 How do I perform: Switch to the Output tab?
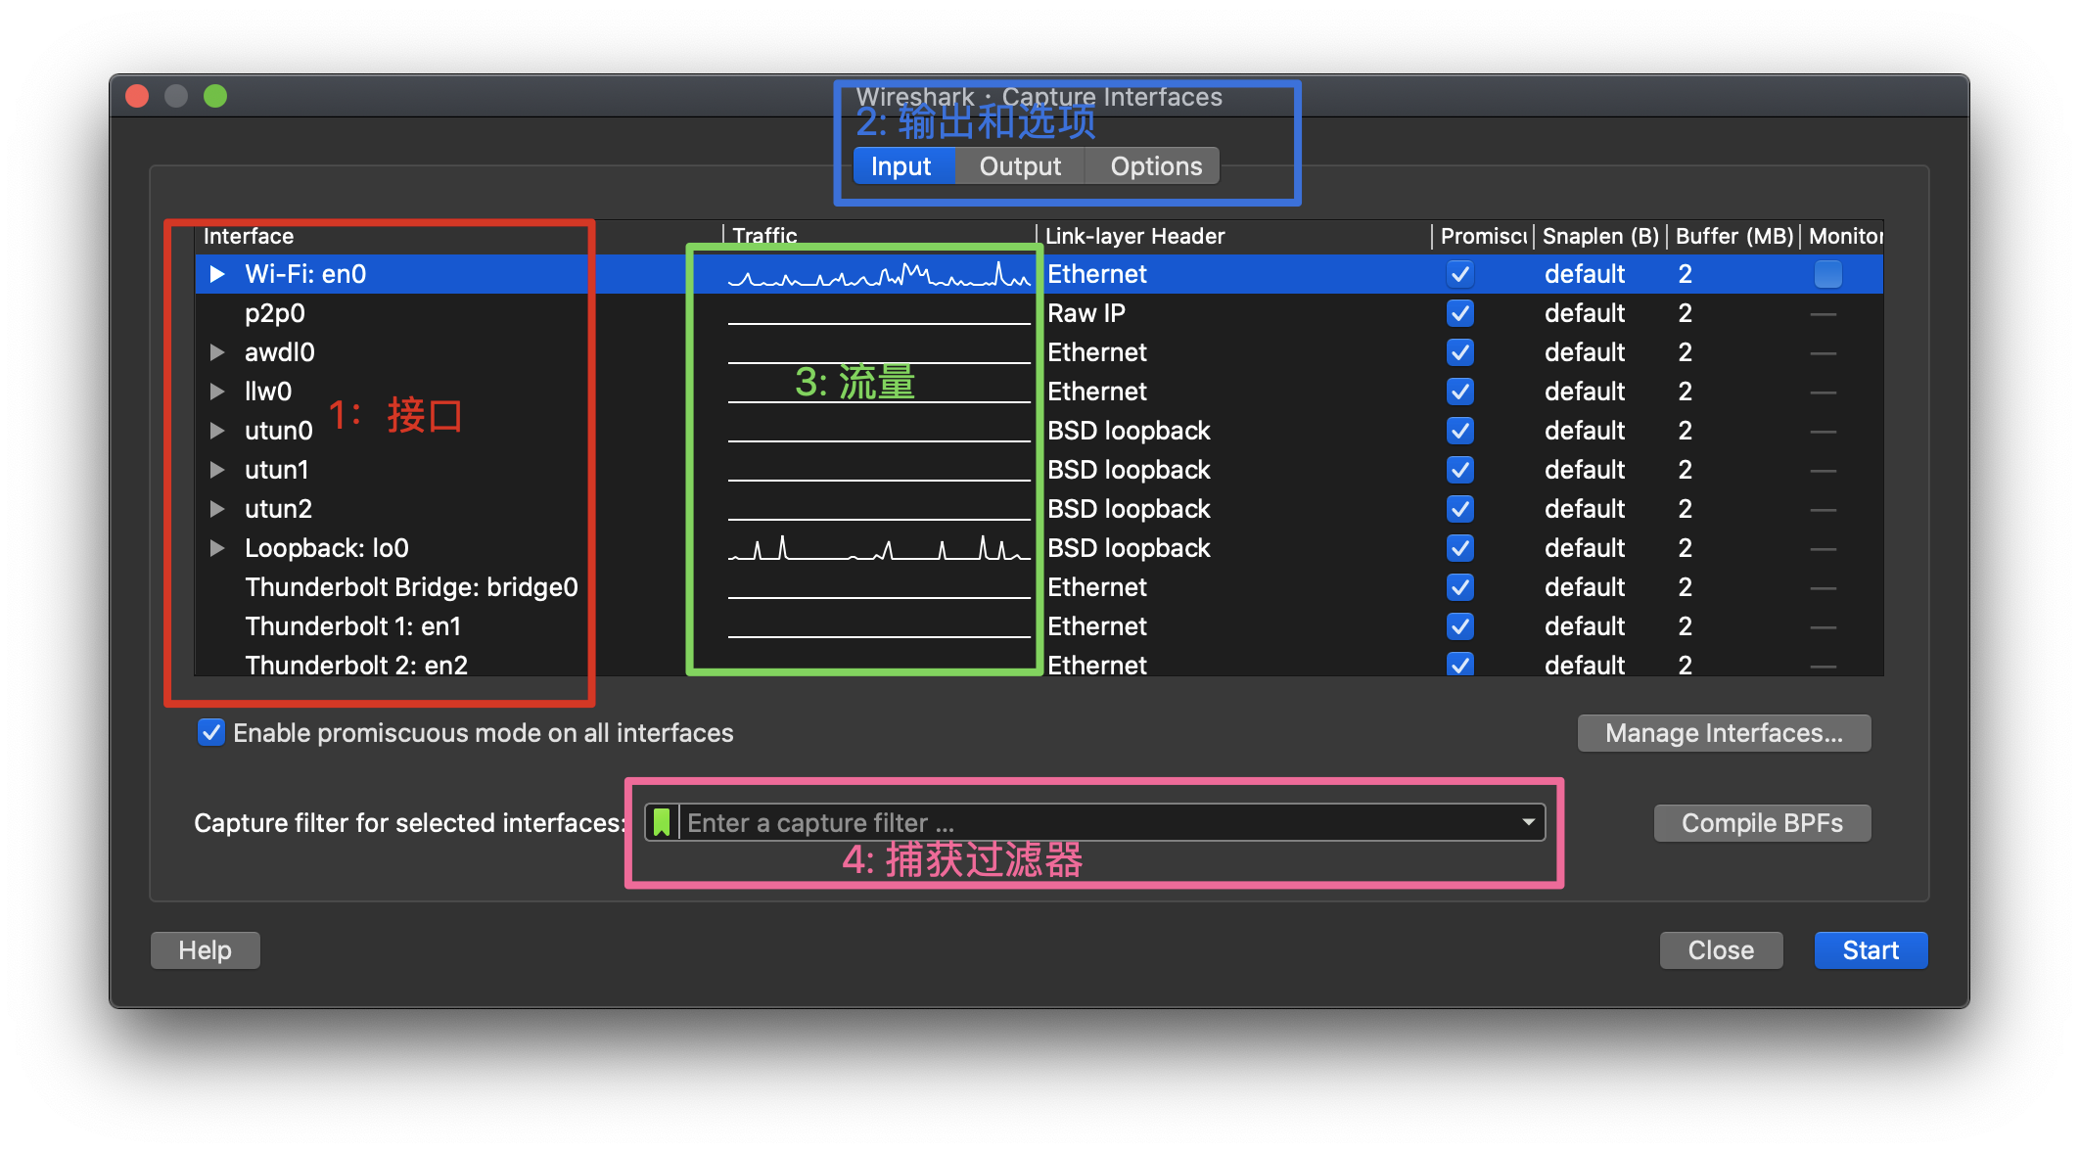click(x=1020, y=166)
